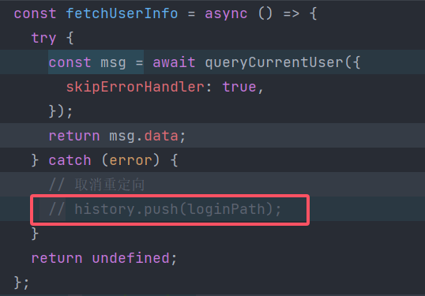The height and width of the screenshot is (296, 425).
Task: Click the try keyword
Action: [x=43, y=38]
